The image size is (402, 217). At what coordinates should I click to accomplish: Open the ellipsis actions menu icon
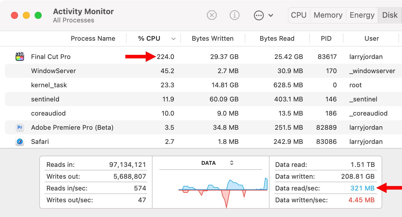[259, 15]
